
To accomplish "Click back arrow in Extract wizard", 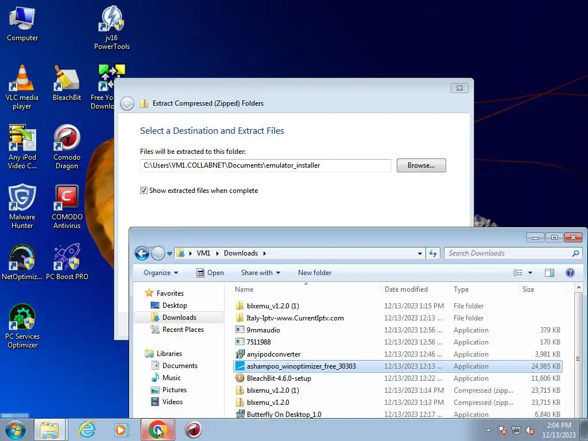I will pos(127,103).
